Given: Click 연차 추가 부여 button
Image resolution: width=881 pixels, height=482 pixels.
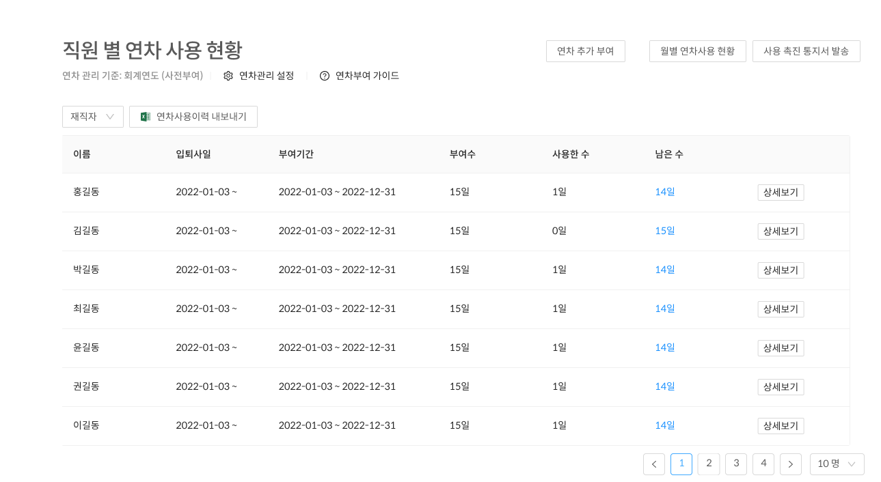Looking at the screenshot, I should coord(586,51).
